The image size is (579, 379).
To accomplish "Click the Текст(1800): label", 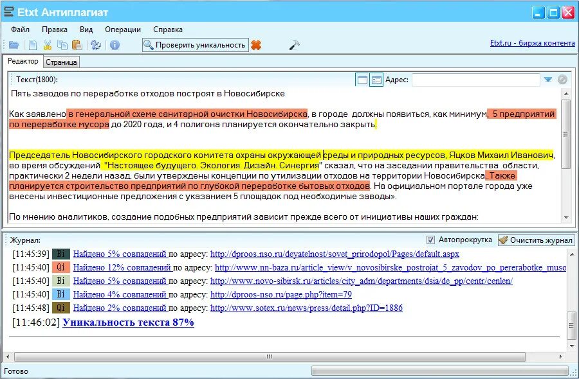I will click(x=37, y=80).
